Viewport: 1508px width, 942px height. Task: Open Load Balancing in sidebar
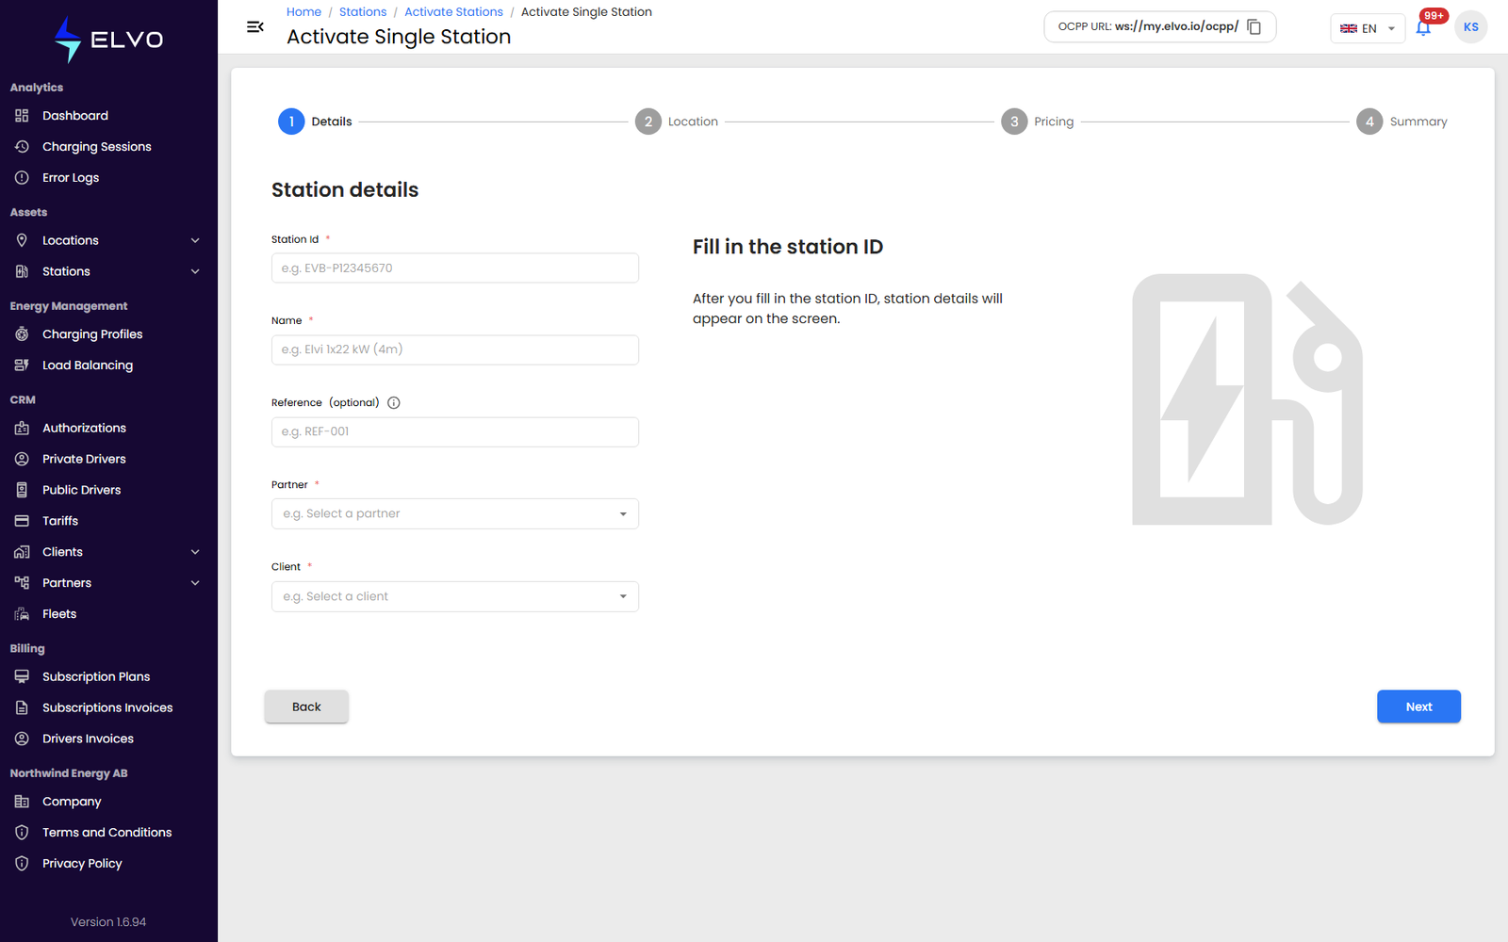(108, 365)
